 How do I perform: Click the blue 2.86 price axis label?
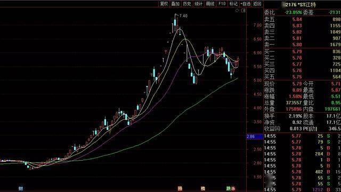pos(255,137)
